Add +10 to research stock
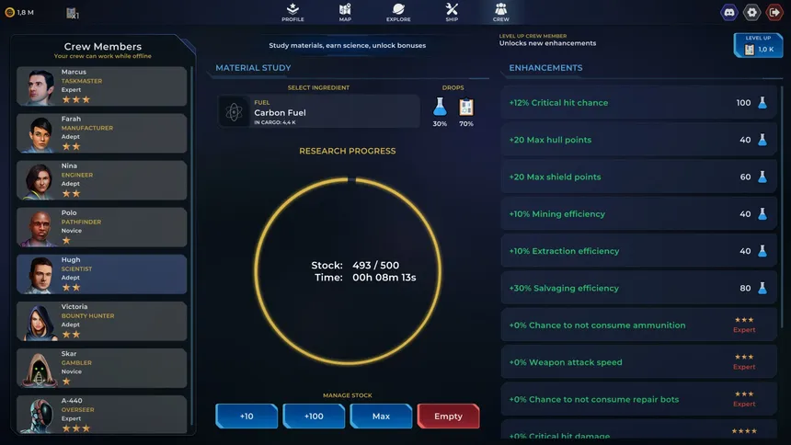The width and height of the screenshot is (791, 445). point(246,416)
